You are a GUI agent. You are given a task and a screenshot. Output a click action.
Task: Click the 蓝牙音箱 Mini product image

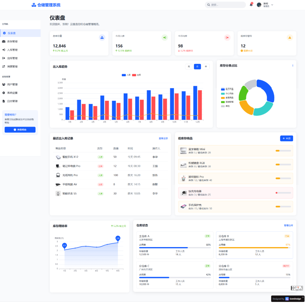point(184,151)
